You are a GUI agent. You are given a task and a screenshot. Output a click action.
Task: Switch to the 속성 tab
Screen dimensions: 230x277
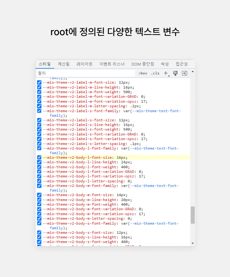pyautogui.click(x=165, y=64)
